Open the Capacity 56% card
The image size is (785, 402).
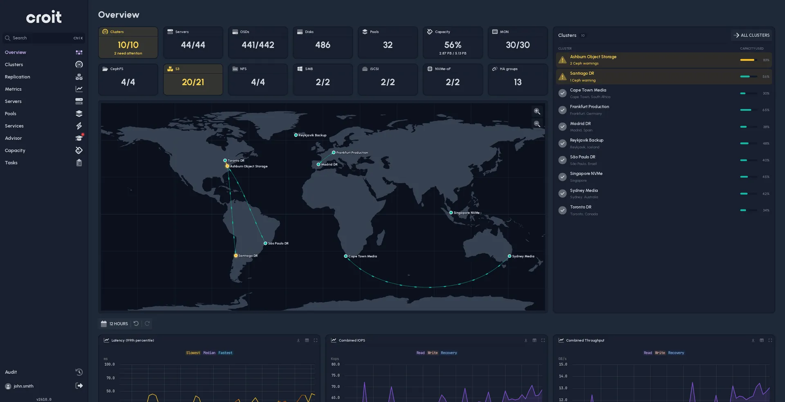click(x=453, y=43)
